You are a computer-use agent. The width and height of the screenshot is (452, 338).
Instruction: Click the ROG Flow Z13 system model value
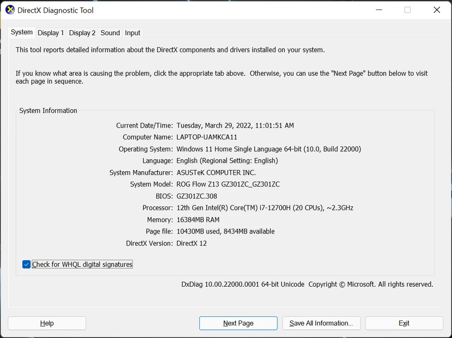(x=228, y=184)
